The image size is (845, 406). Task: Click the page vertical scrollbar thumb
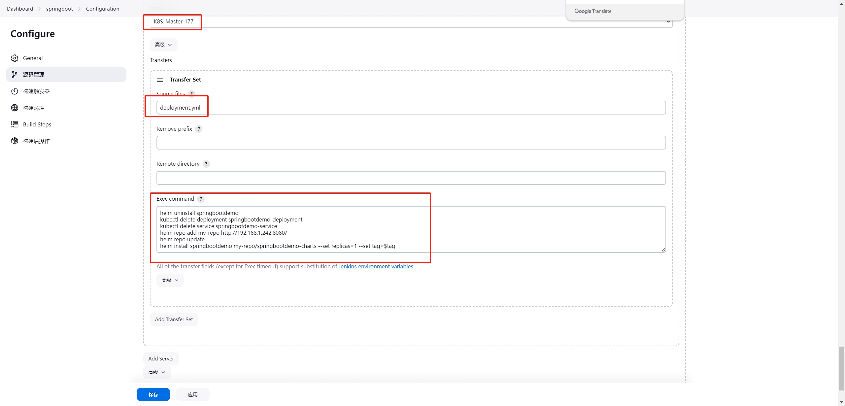841,368
